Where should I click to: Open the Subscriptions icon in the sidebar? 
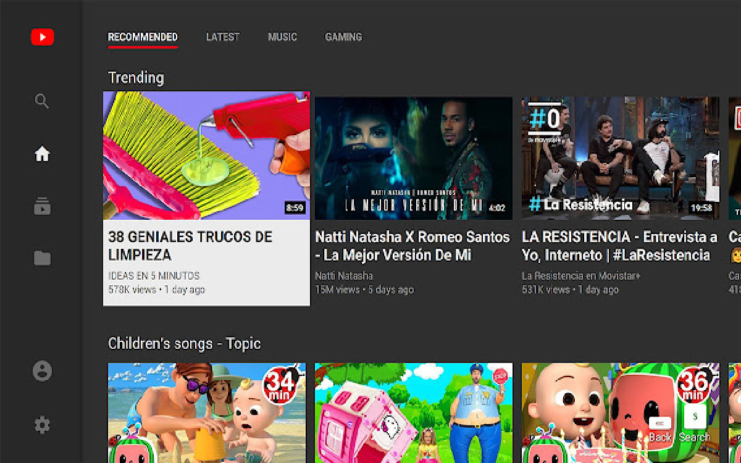(41, 207)
